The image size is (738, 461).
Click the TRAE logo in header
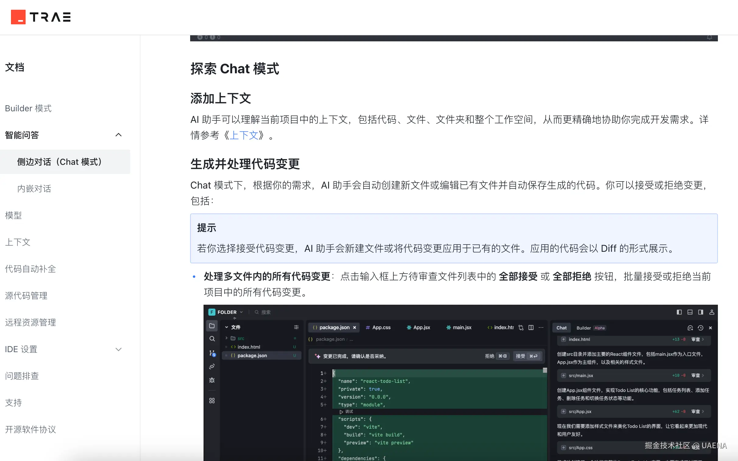41,17
